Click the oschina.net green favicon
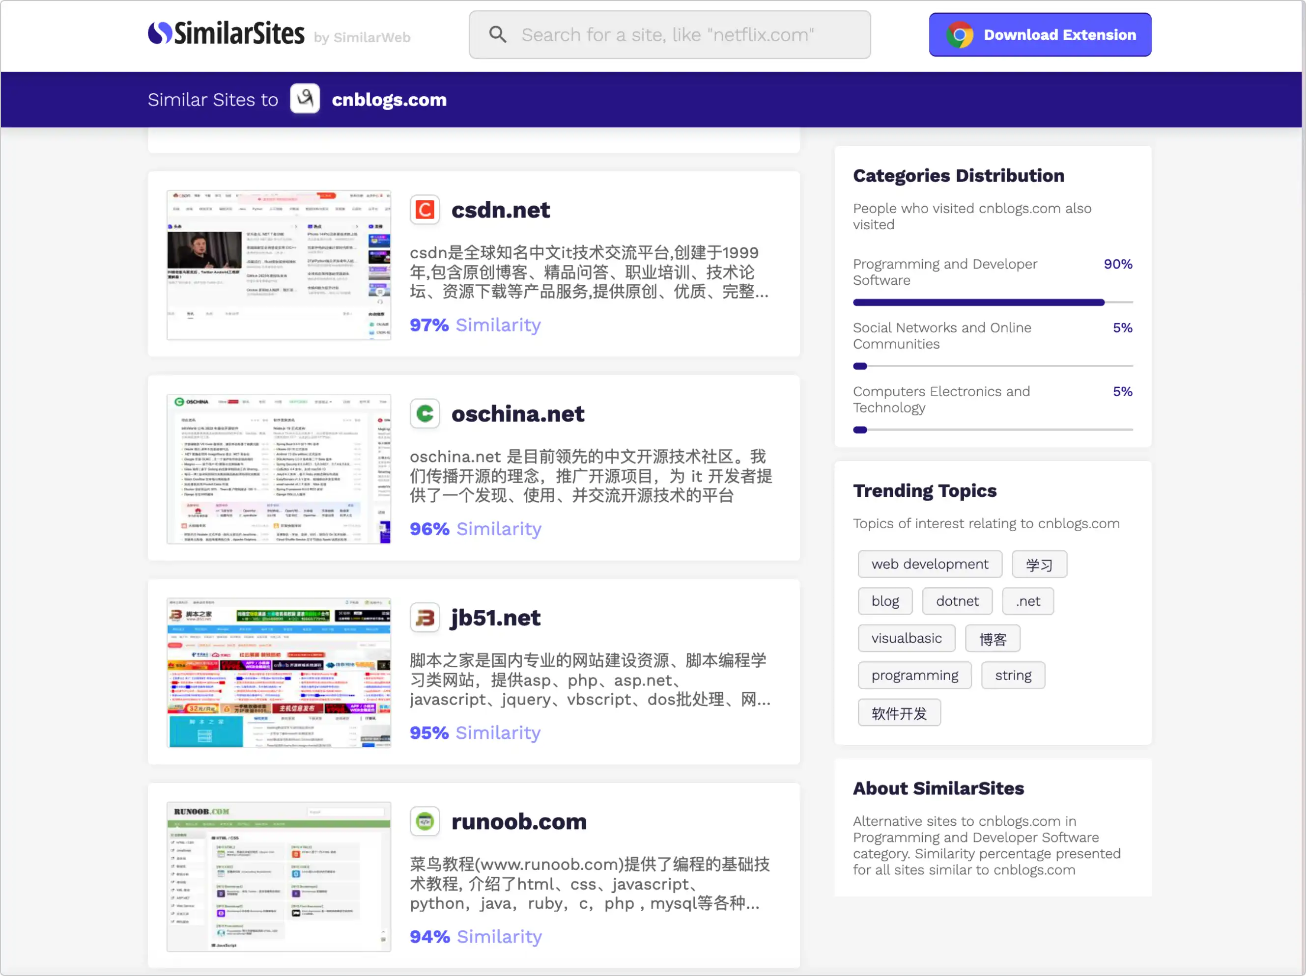The width and height of the screenshot is (1306, 976). click(x=425, y=414)
